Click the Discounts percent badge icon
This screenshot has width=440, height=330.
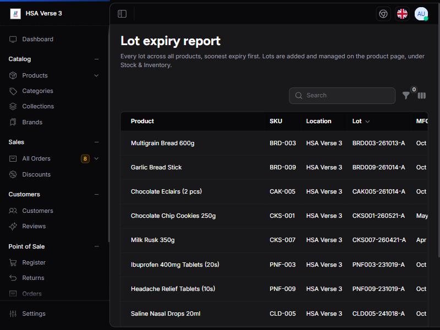coord(13,174)
